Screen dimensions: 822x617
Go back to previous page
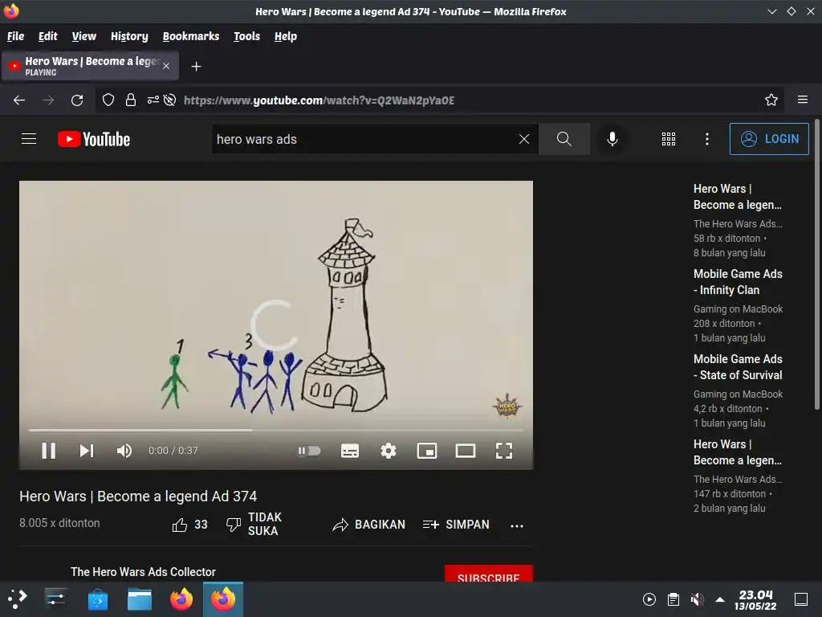point(19,100)
